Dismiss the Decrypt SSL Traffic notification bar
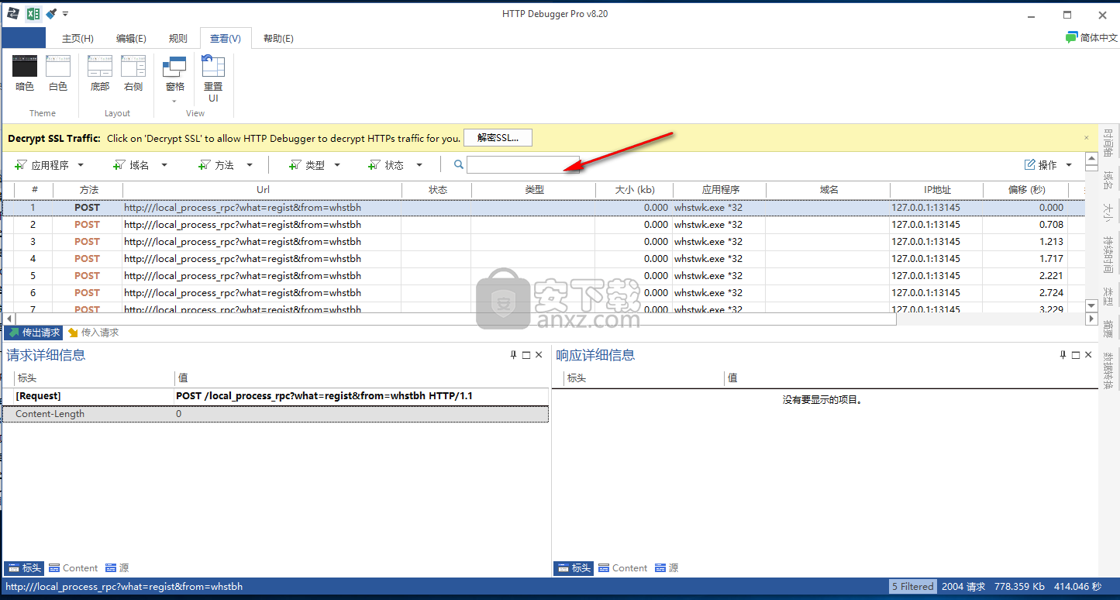Image resolution: width=1120 pixels, height=600 pixels. coord(1087,137)
